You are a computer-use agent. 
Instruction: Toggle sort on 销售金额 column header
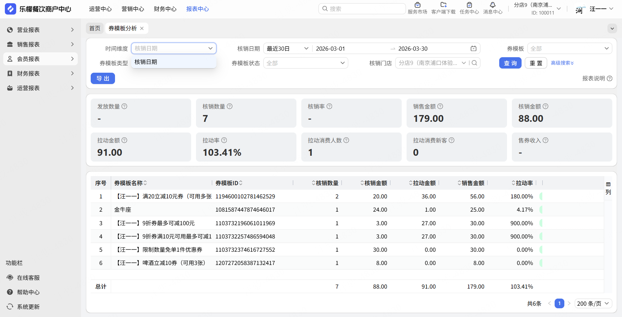click(x=459, y=183)
